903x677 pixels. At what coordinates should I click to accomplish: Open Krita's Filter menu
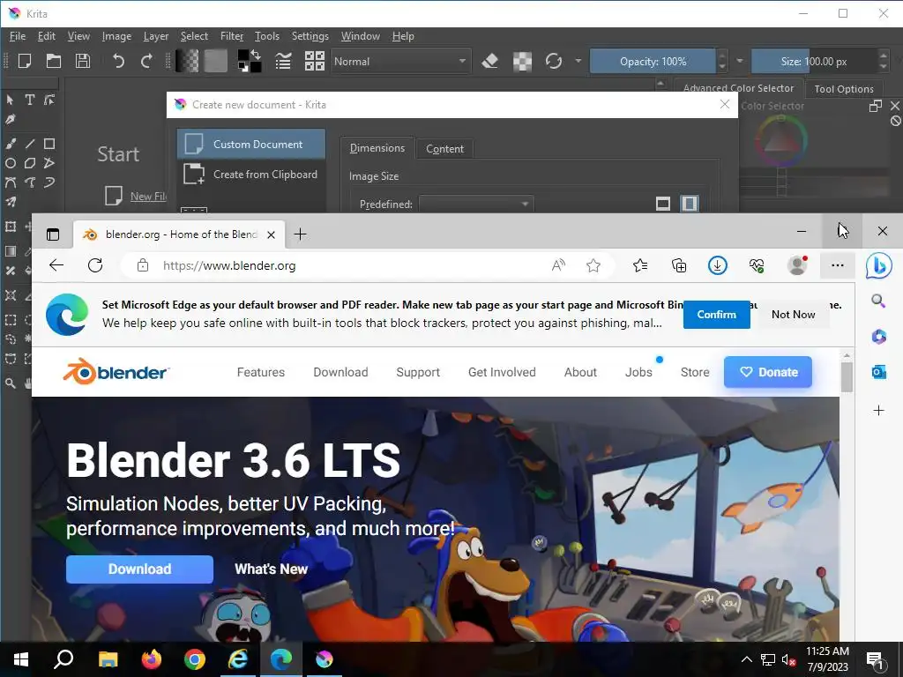pos(232,35)
